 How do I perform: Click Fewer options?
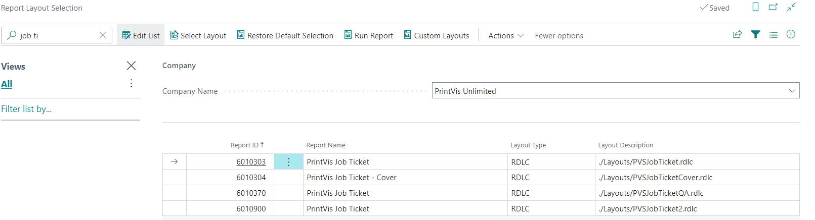[x=559, y=35]
